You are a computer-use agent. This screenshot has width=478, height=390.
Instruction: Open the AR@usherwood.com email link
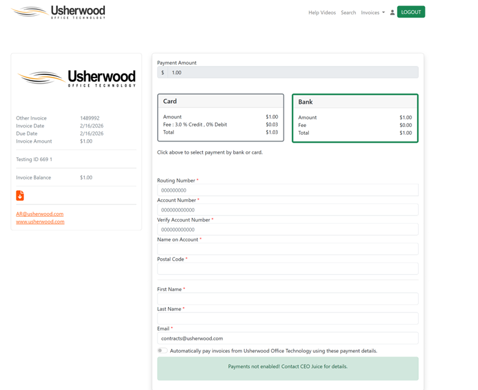pos(40,214)
